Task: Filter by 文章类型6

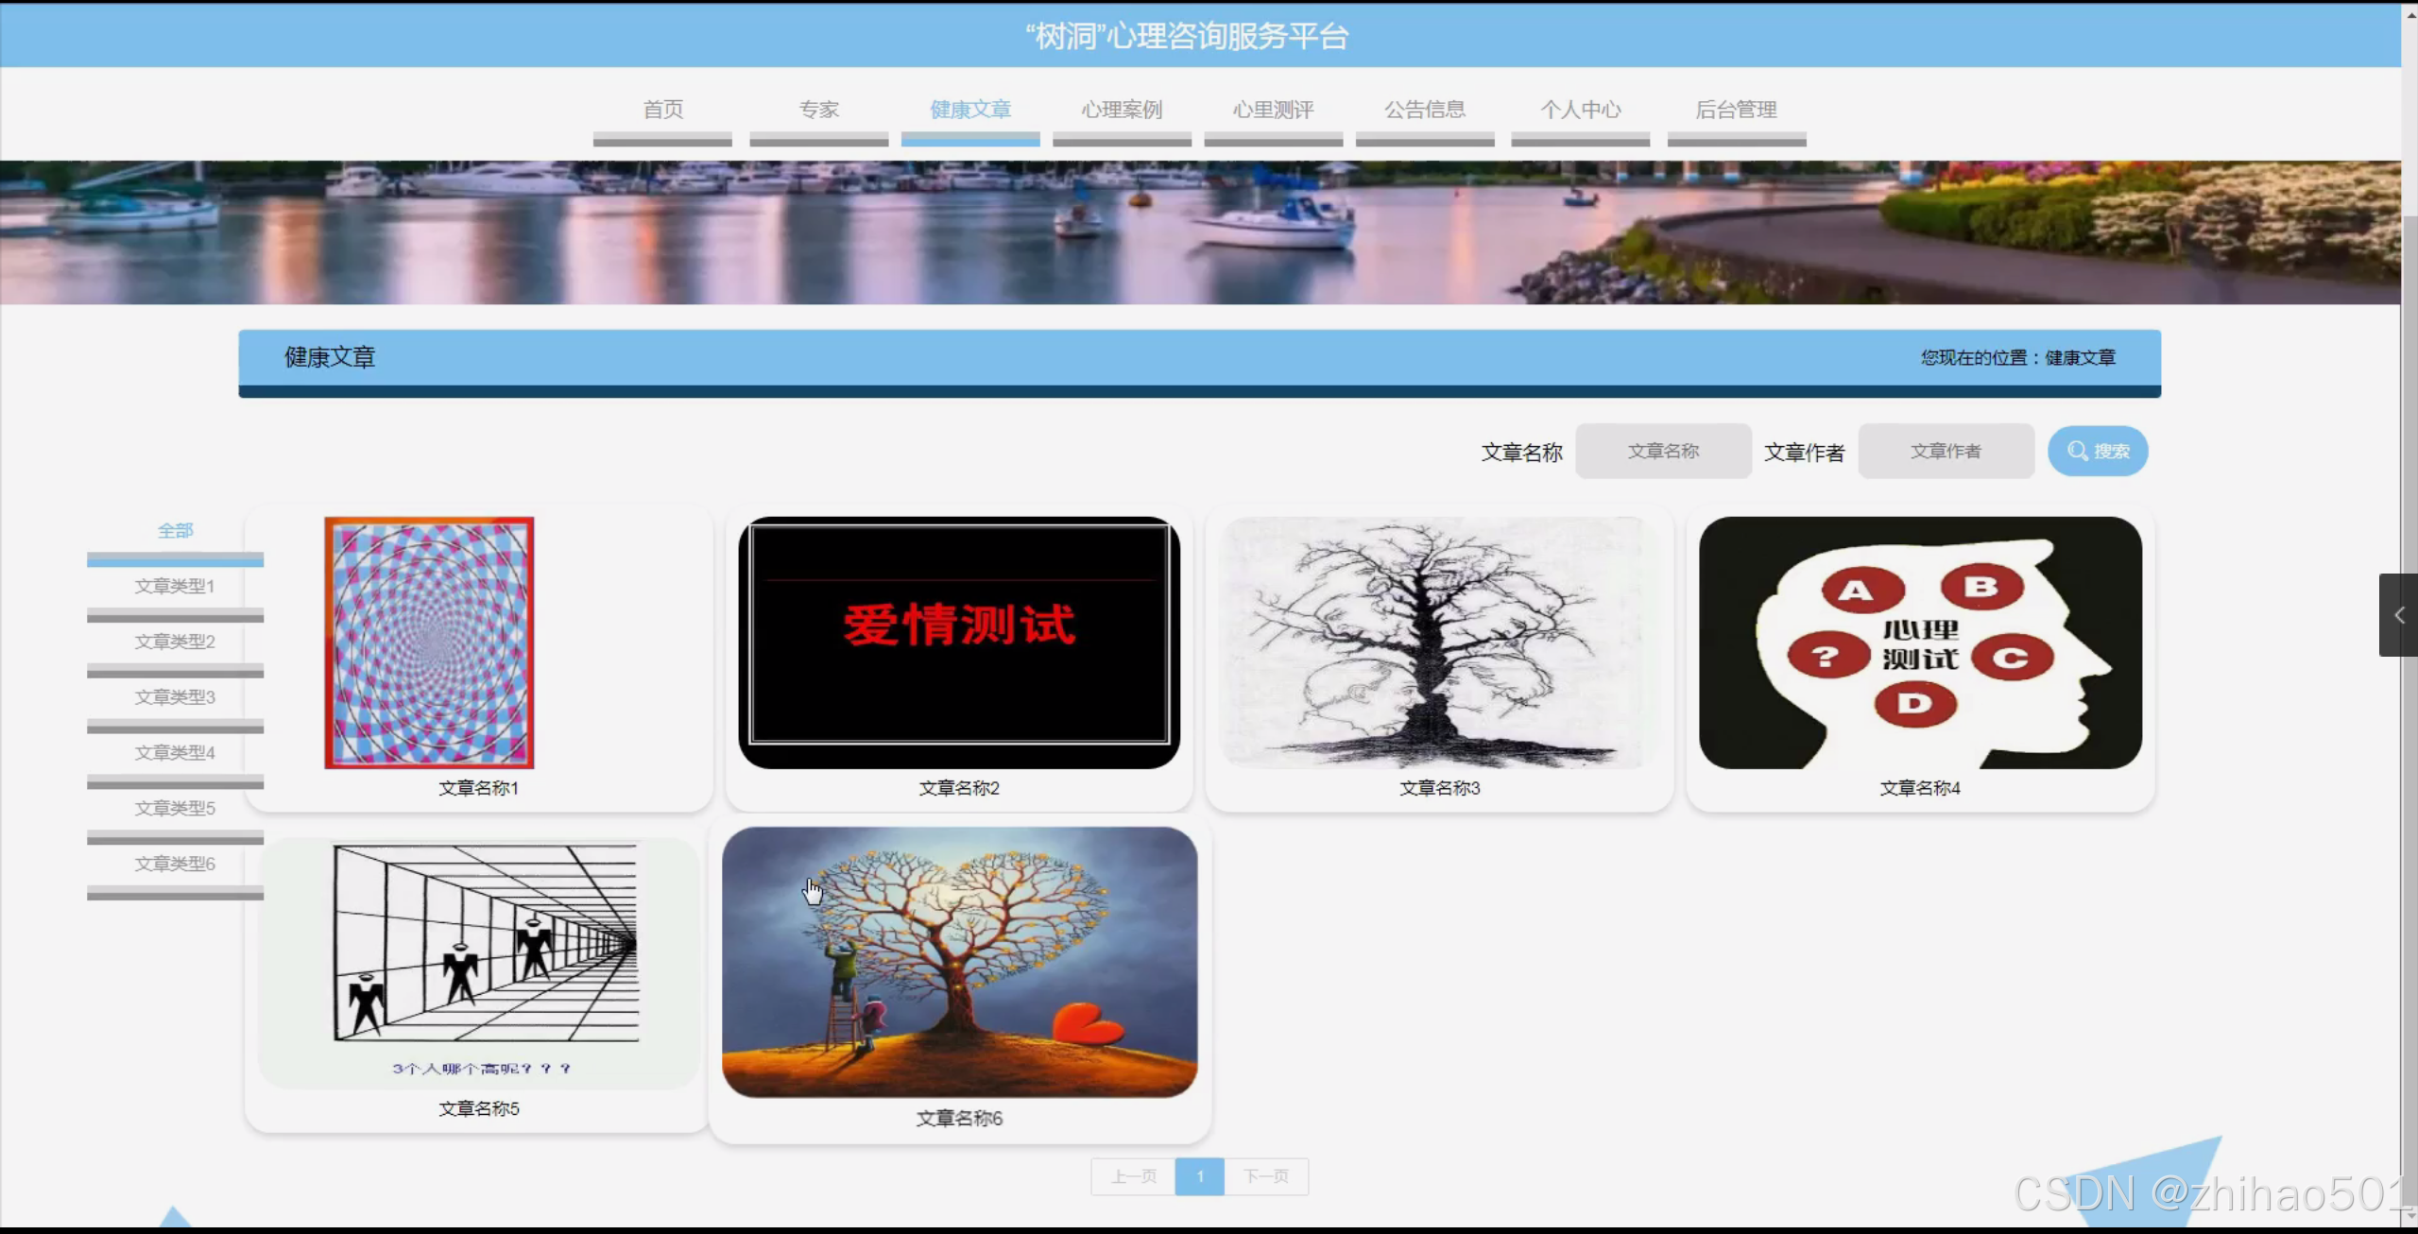Action: 175,864
